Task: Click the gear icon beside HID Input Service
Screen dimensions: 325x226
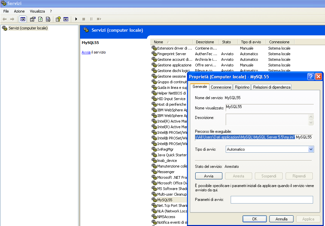Action: click(x=154, y=99)
